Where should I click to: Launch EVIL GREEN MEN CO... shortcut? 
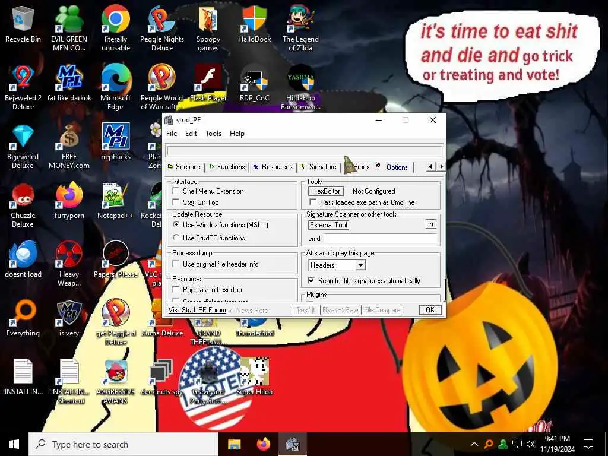click(x=69, y=28)
